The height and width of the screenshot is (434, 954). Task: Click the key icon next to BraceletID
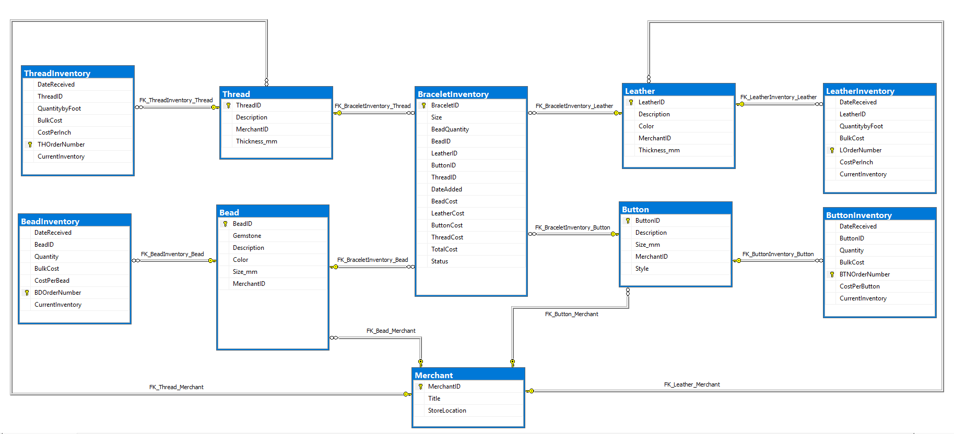(x=423, y=105)
